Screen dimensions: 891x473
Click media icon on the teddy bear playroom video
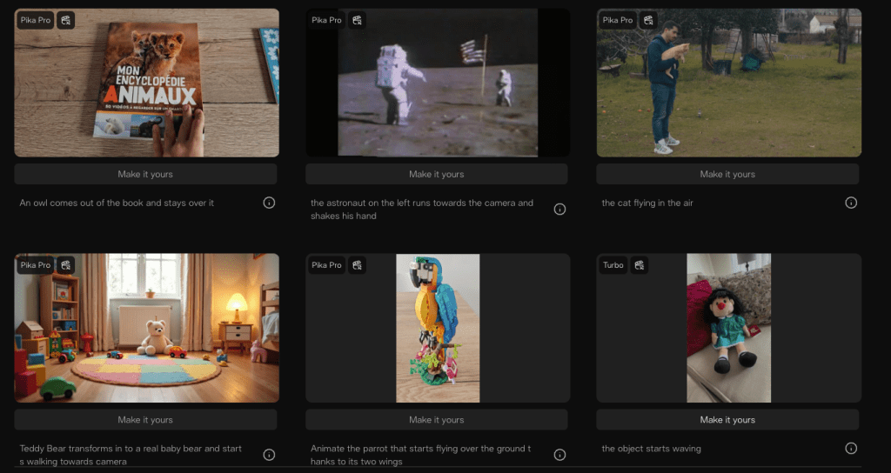pos(66,265)
